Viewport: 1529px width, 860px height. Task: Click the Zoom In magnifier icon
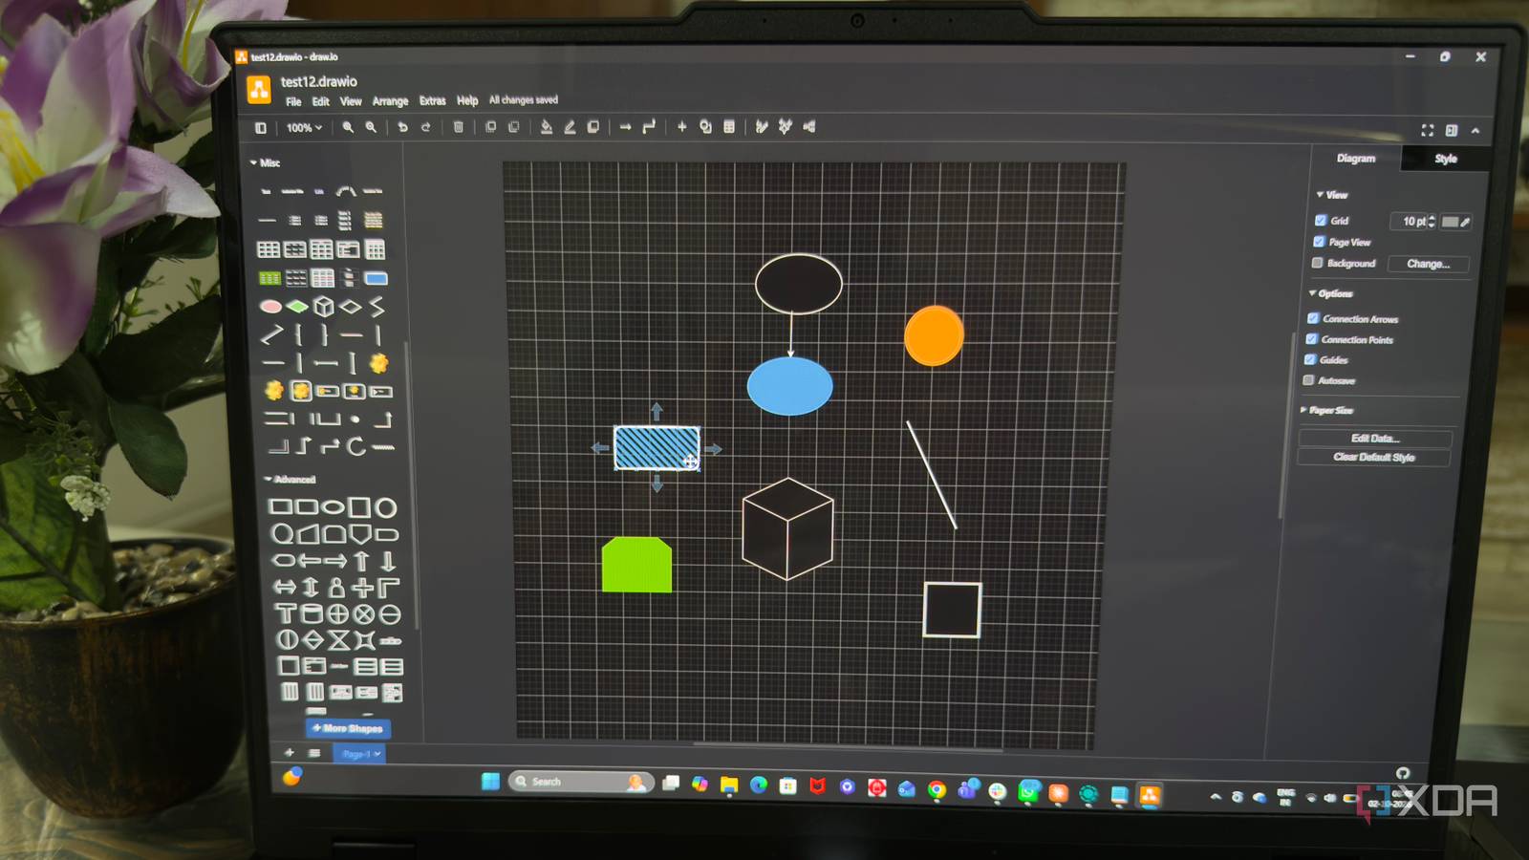[x=348, y=127]
